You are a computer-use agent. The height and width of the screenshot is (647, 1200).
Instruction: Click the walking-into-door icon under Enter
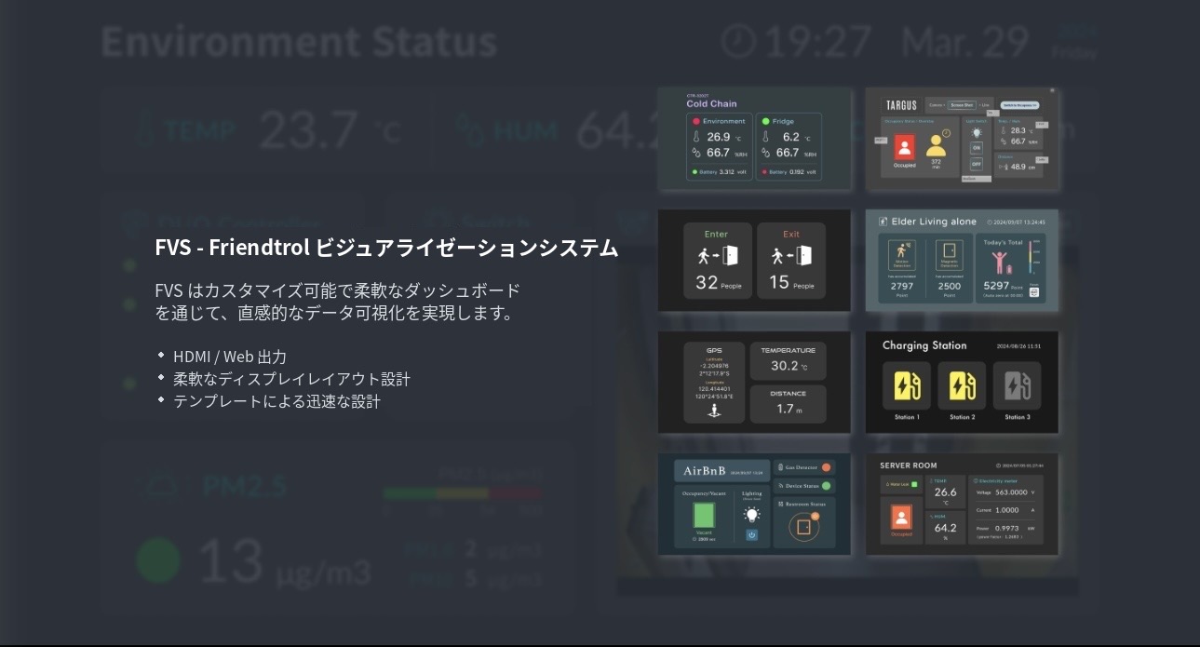pyautogui.click(x=718, y=255)
